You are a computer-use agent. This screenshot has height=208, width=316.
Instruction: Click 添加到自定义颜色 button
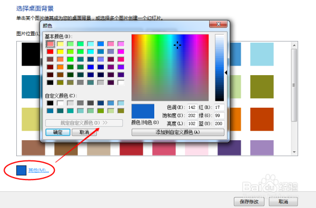pyautogui.click(x=178, y=132)
